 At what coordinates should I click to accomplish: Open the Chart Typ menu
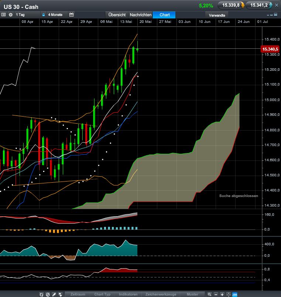point(102,294)
